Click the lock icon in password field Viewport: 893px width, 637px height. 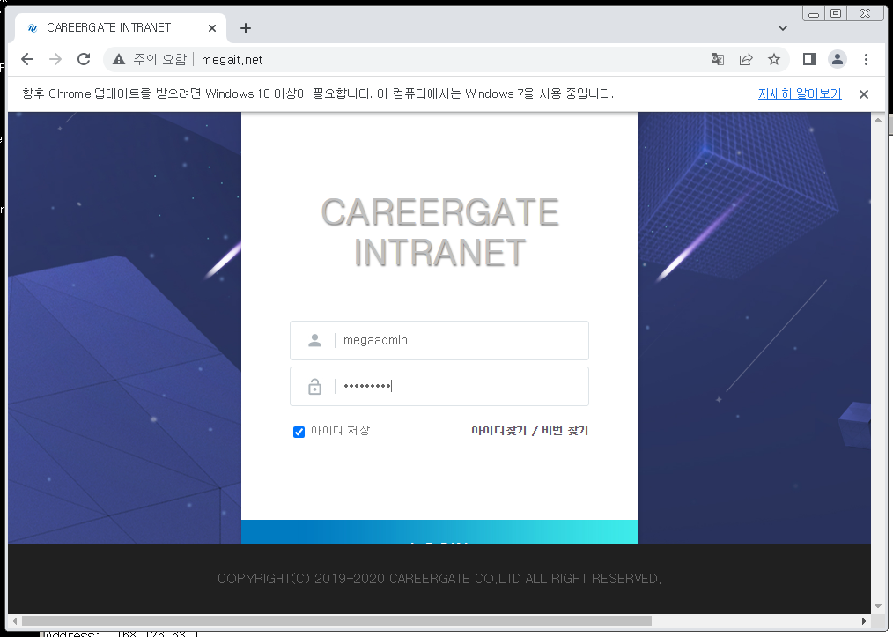click(314, 386)
